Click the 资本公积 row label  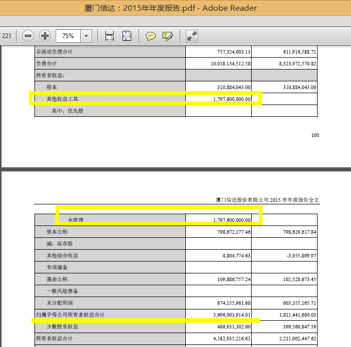(x=56, y=232)
